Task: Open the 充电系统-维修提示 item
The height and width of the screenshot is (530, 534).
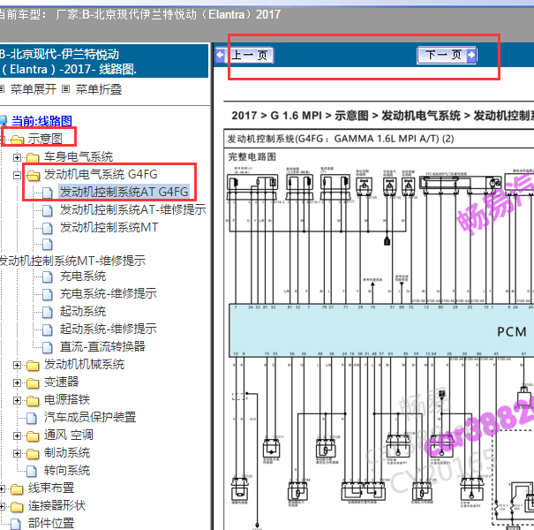Action: (109, 293)
